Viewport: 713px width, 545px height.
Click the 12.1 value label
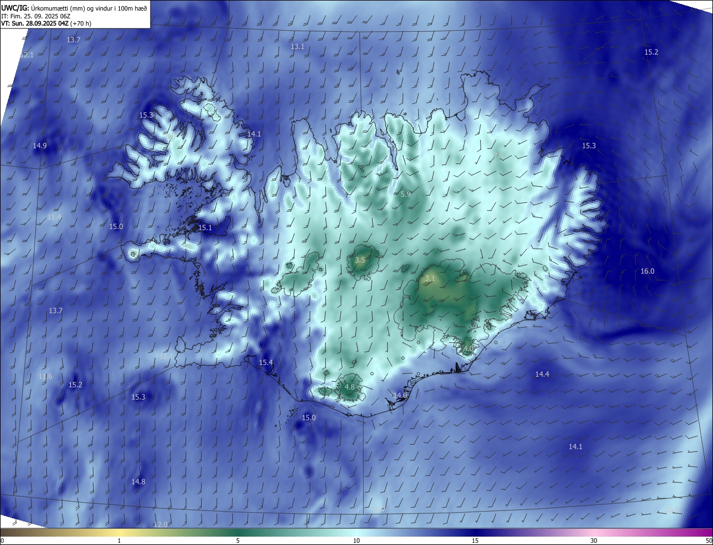(x=27, y=55)
